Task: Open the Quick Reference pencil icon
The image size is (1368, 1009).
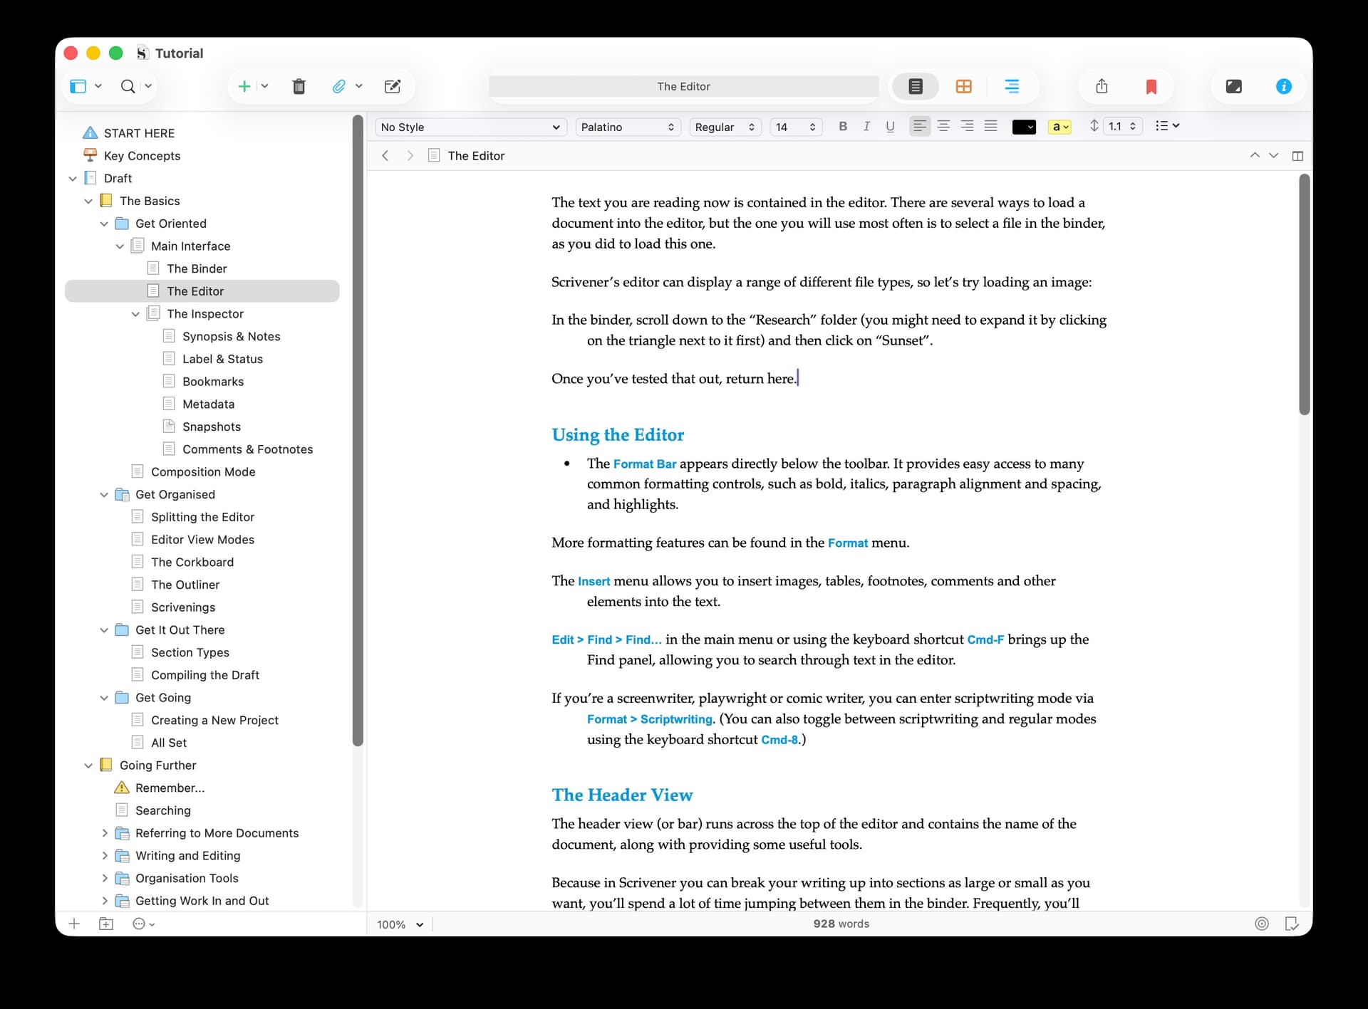Action: (393, 86)
